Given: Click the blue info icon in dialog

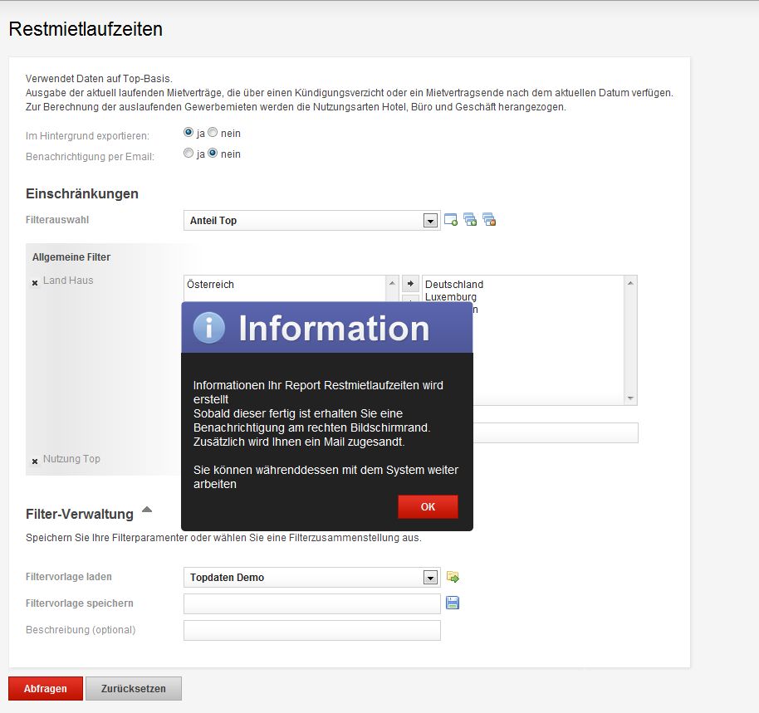Looking at the screenshot, I should coord(209,328).
